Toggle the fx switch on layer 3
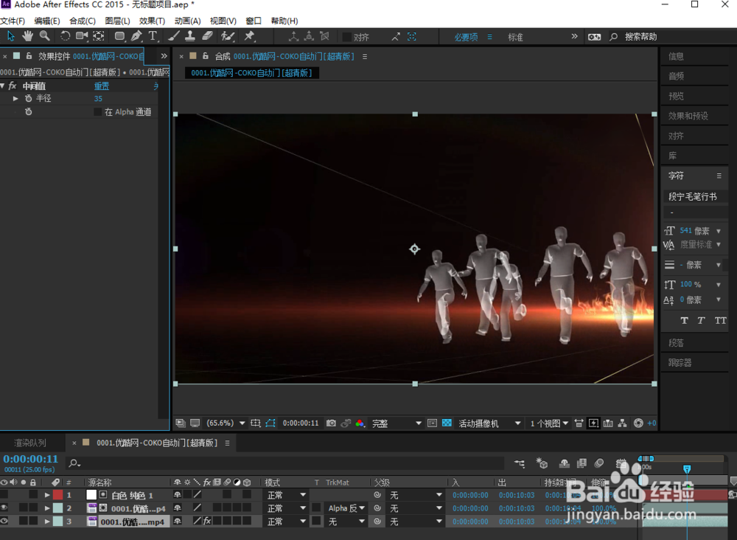The width and height of the screenshot is (737, 540). tap(207, 521)
